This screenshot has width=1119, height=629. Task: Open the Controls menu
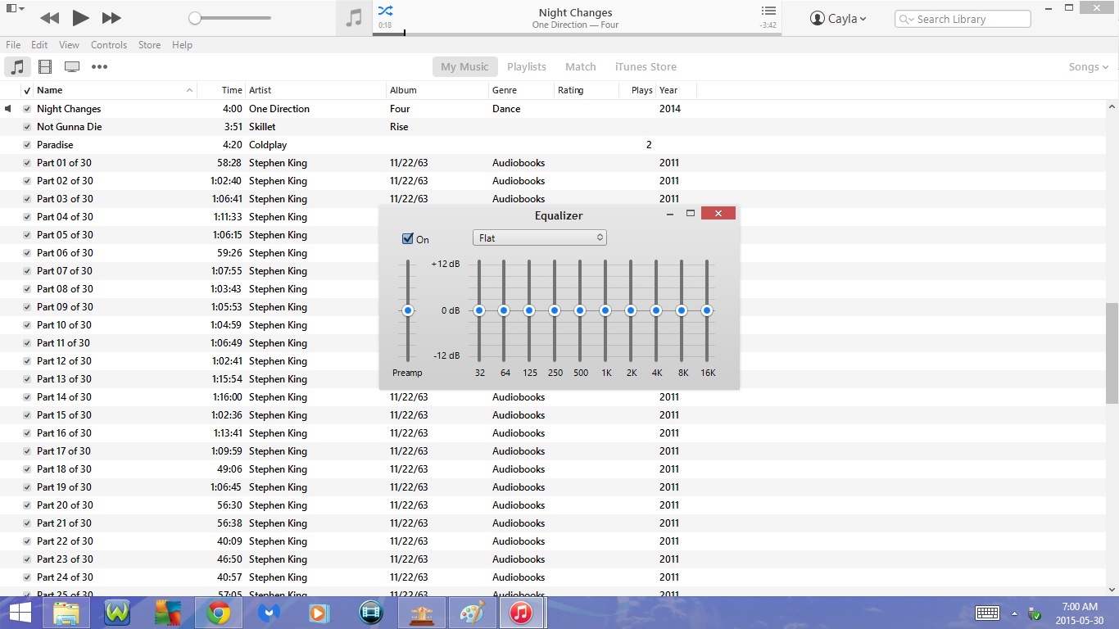coord(109,45)
